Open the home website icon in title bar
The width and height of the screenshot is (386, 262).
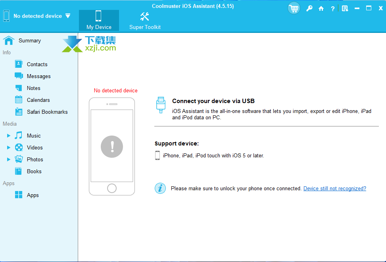[x=321, y=9]
